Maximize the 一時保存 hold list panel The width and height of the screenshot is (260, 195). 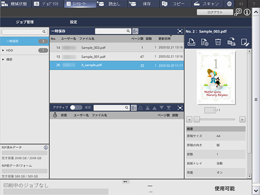coord(180,31)
